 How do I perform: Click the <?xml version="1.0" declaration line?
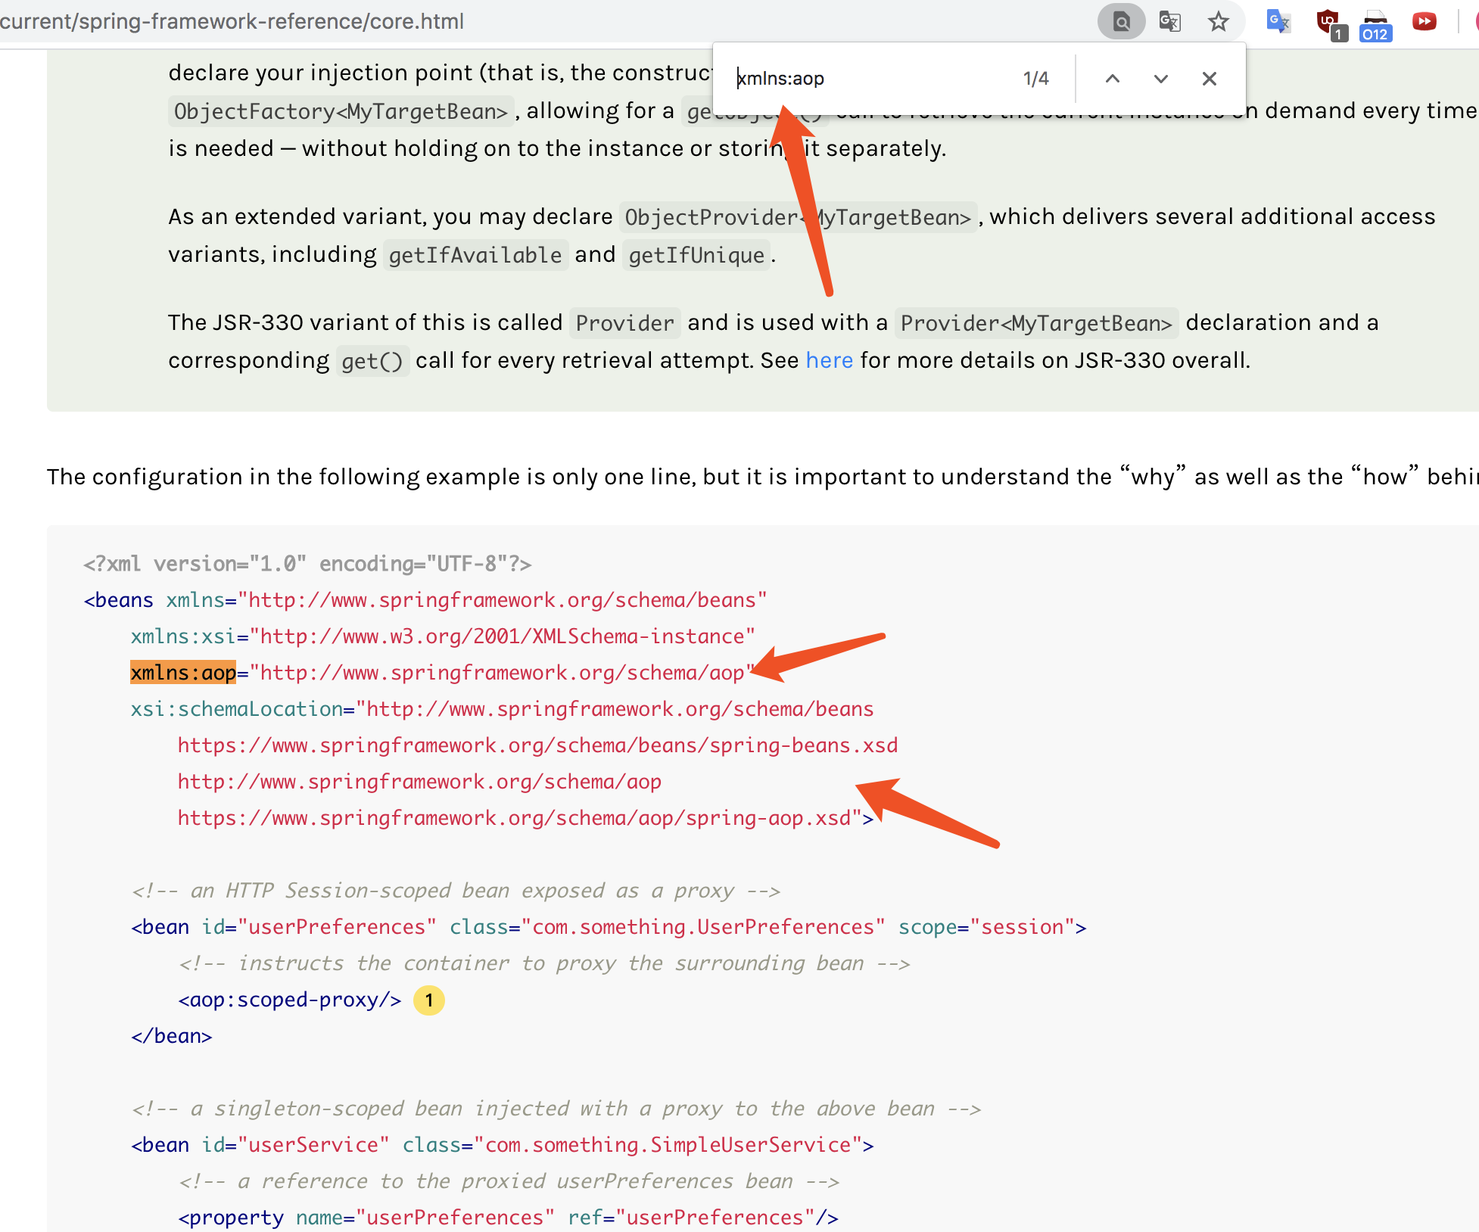click(x=307, y=564)
